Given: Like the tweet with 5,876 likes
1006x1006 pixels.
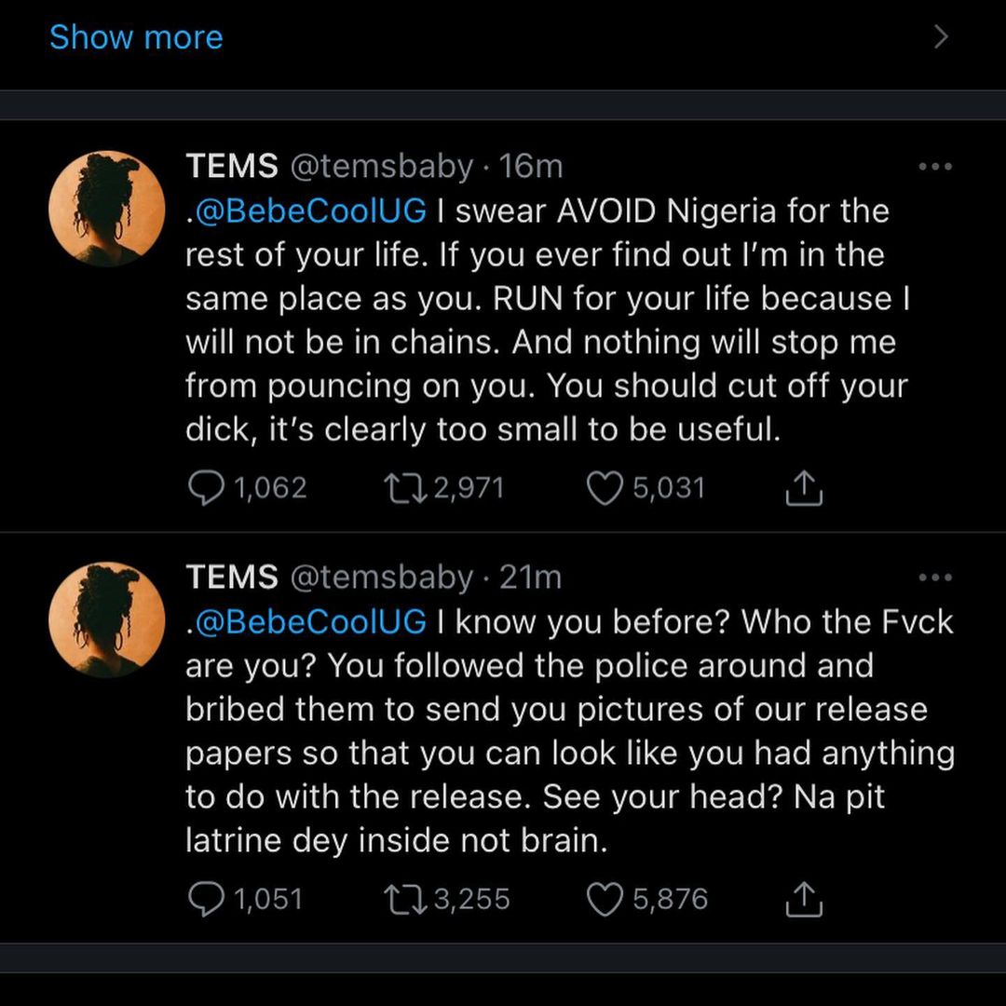Looking at the screenshot, I should pyautogui.click(x=605, y=899).
